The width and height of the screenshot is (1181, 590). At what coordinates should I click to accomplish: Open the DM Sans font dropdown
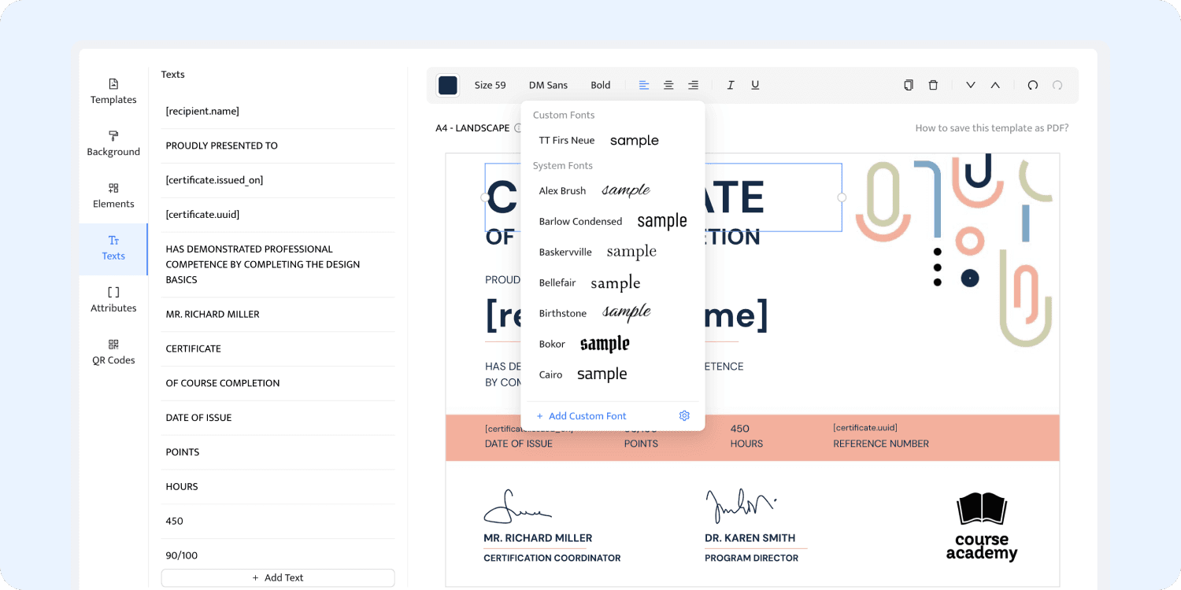548,85
